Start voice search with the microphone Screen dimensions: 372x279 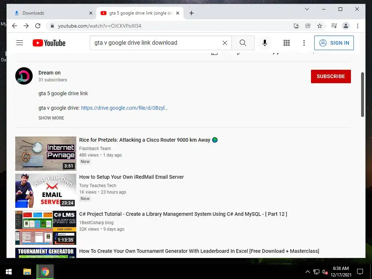click(265, 43)
